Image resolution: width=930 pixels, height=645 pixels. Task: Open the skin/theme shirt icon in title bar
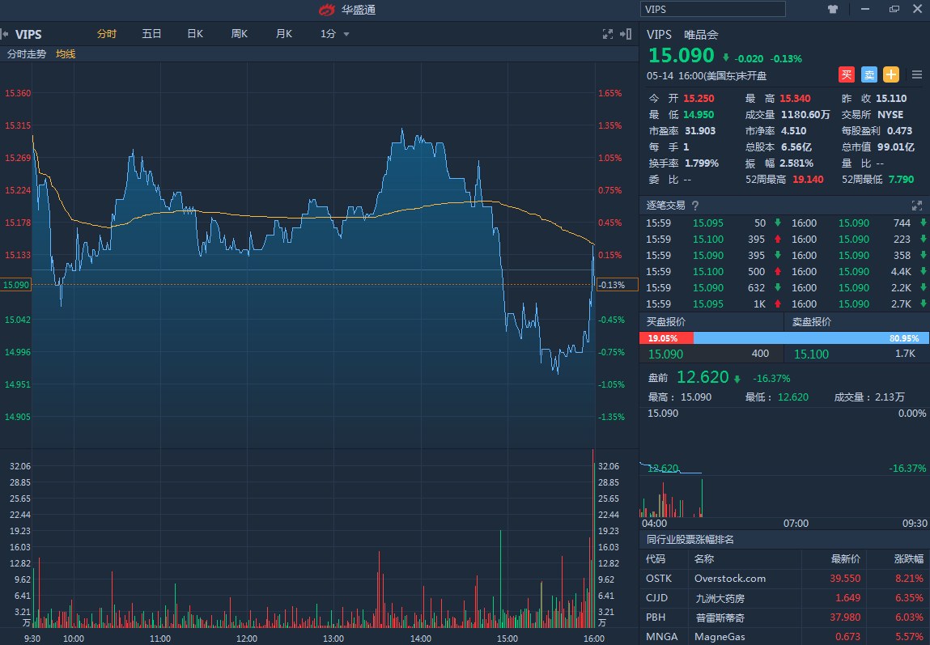coord(832,9)
